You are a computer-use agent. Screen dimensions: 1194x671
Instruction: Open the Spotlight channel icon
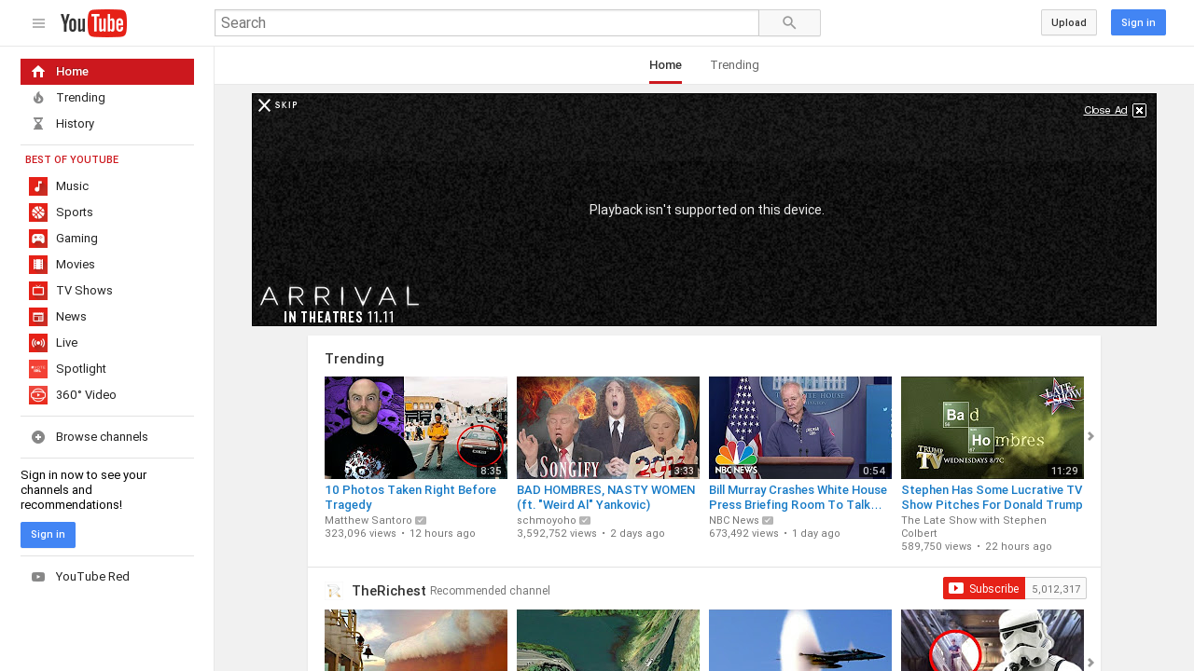38,369
